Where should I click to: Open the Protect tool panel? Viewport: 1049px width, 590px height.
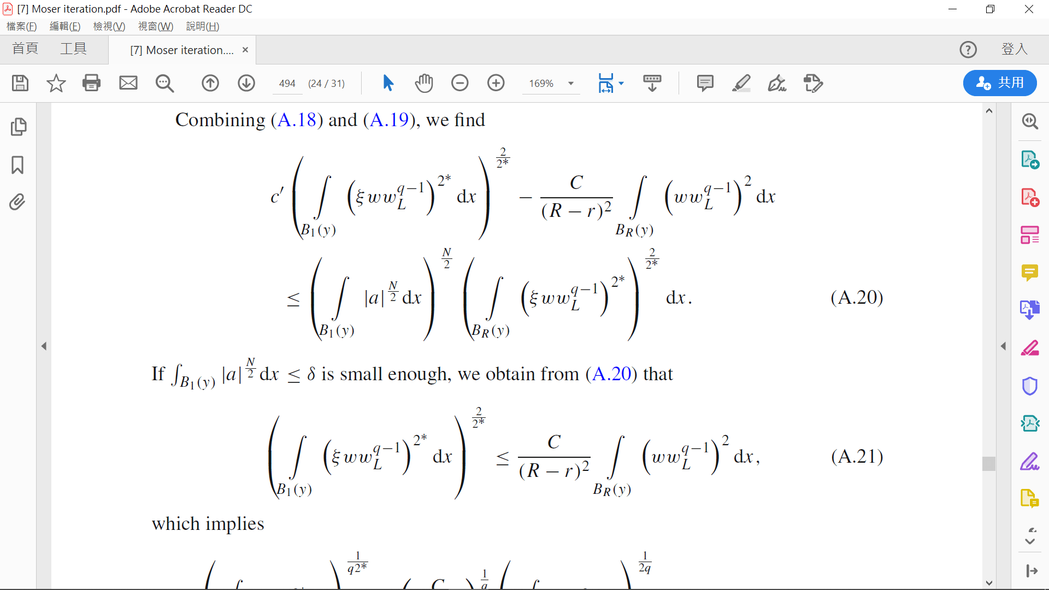pos(1030,386)
